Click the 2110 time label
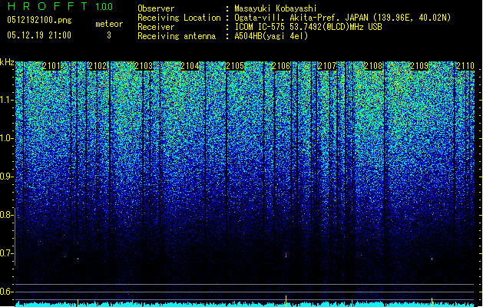The width and height of the screenshot is (483, 307). point(465,66)
